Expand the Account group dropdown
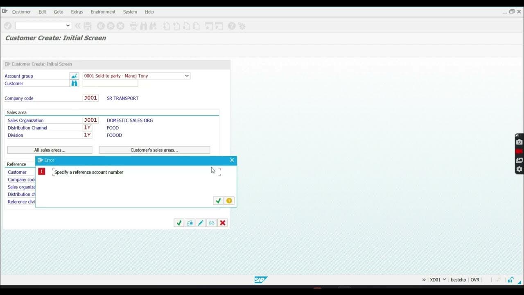 187,76
